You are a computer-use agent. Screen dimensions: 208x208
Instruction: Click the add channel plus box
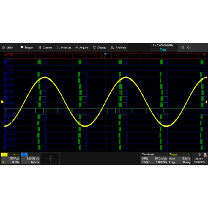click(50, 158)
